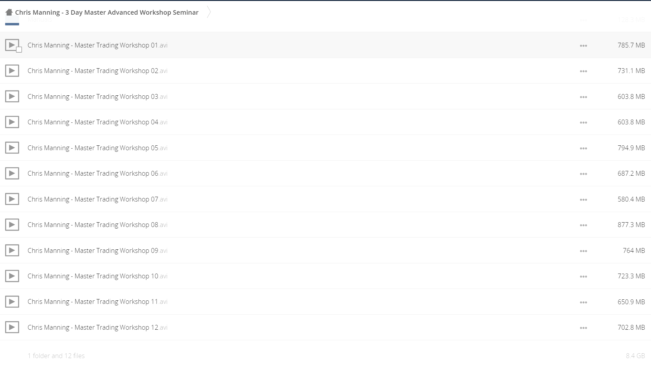The image size is (651, 367).
Task: Open the more options menu for Workshop 08.avi
Action: (583, 225)
